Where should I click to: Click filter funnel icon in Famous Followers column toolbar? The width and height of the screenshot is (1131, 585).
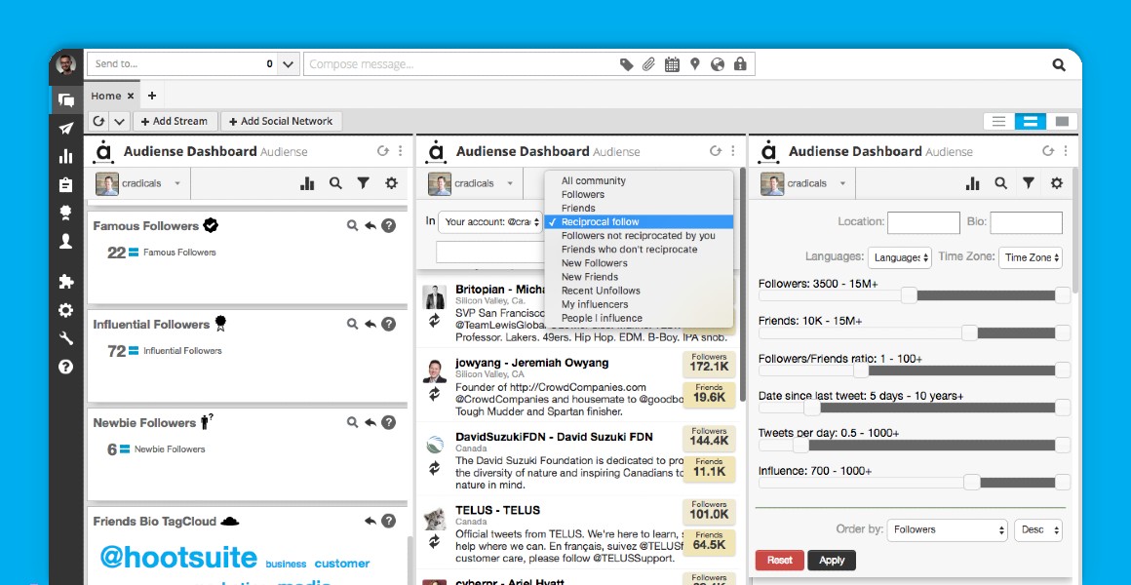[x=364, y=183]
